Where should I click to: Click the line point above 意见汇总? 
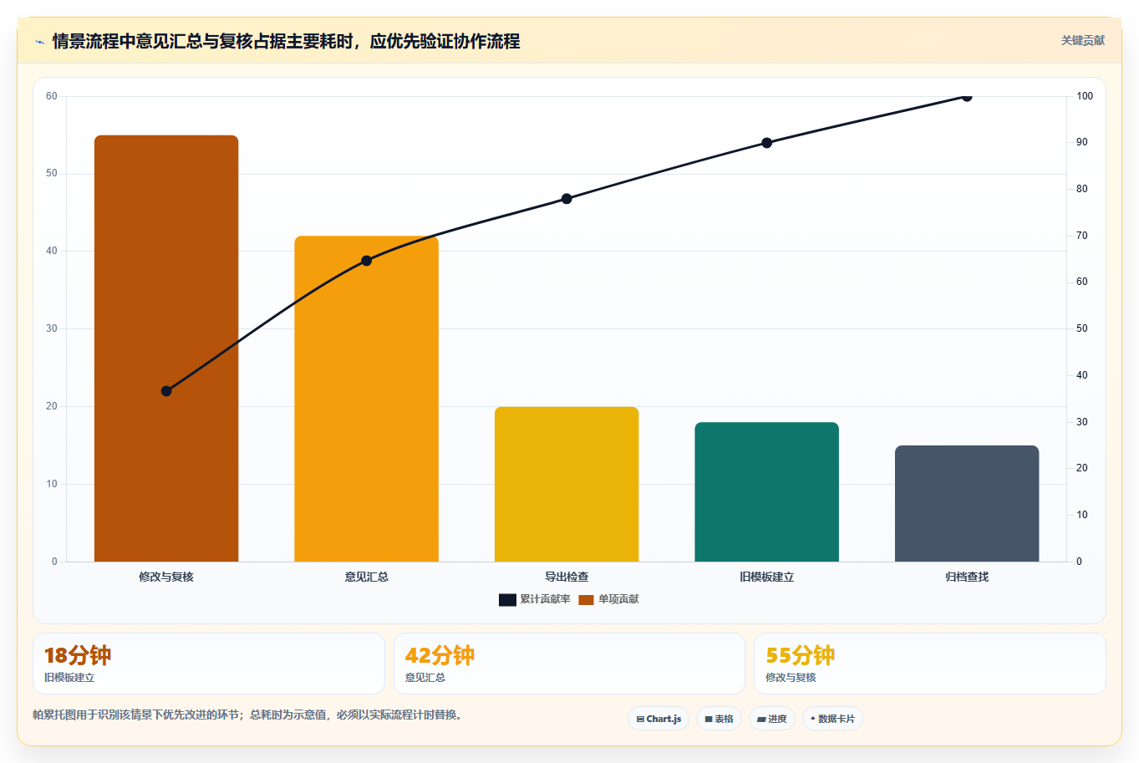click(366, 261)
